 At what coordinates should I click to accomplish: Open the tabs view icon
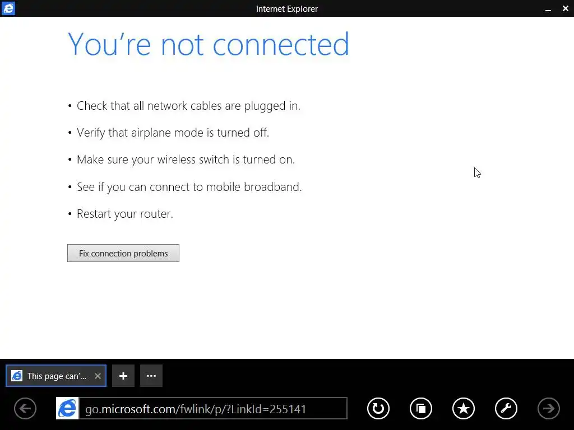click(420, 408)
